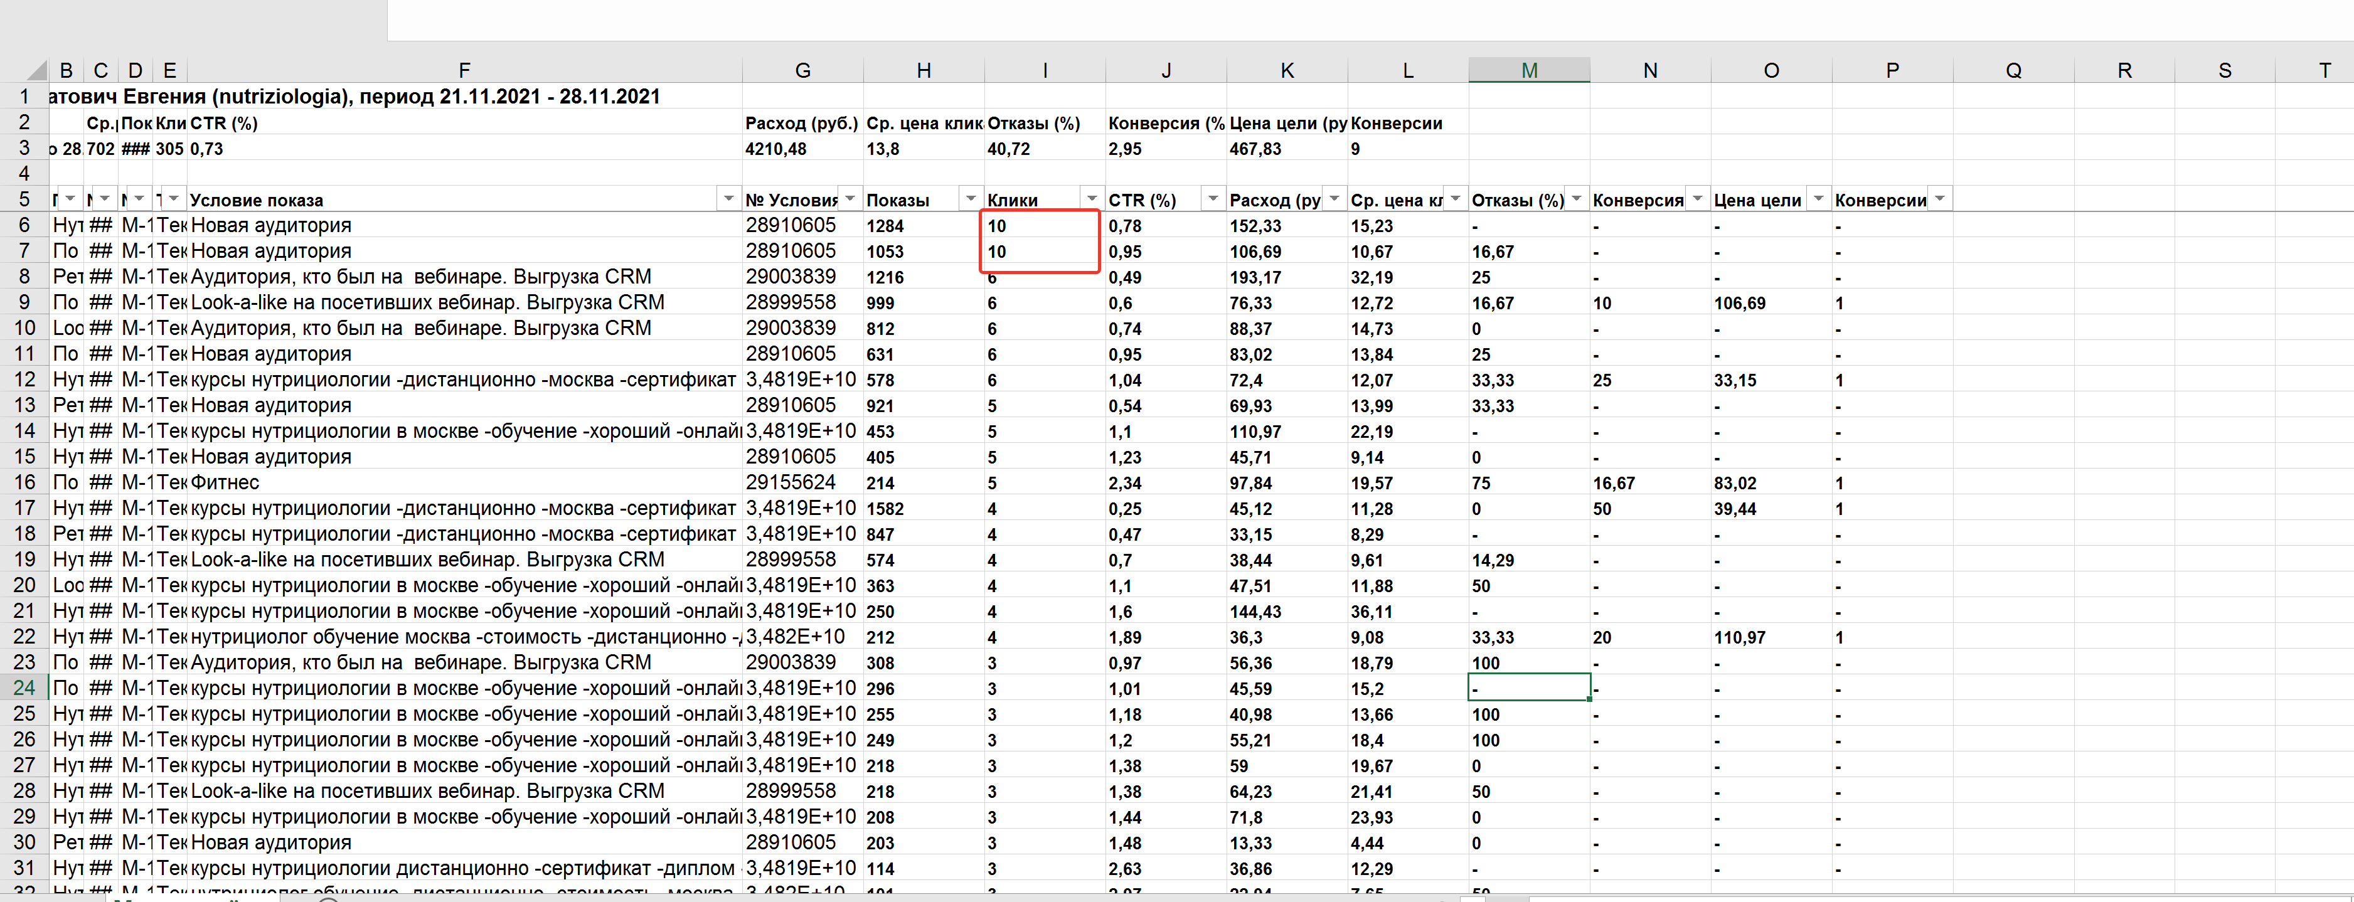Select column header F
Viewport: 2354px width, 902px height.
pos(464,70)
